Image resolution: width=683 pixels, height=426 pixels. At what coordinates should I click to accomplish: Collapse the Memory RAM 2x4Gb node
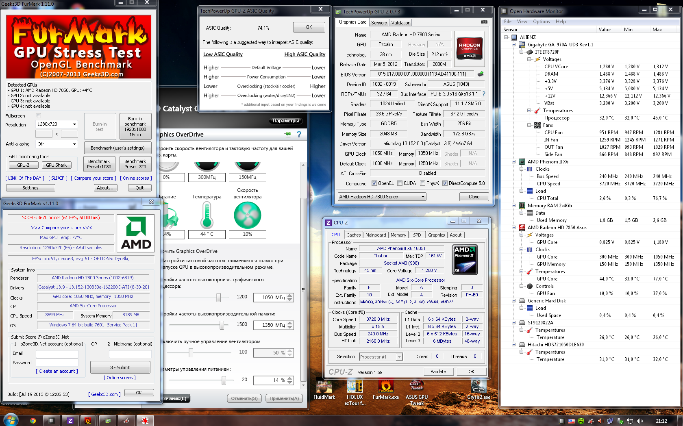tap(514, 206)
